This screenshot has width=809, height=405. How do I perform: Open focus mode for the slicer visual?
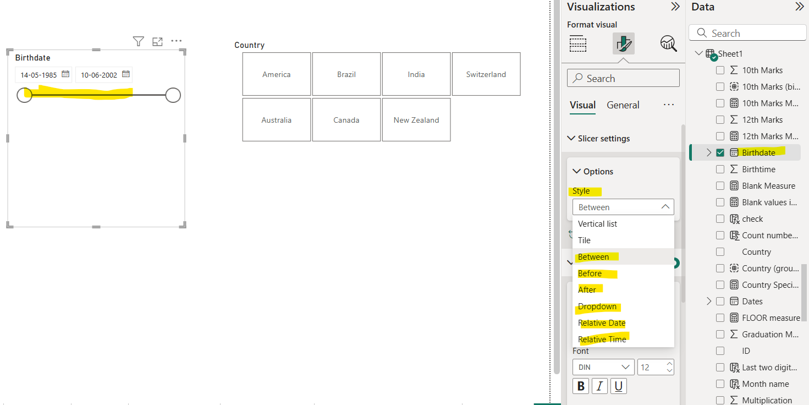click(x=157, y=41)
